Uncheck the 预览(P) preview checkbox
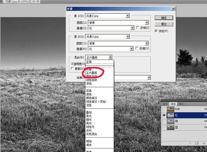 (x=156, y=31)
